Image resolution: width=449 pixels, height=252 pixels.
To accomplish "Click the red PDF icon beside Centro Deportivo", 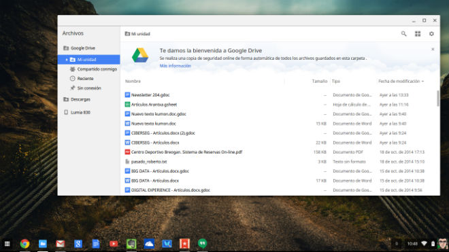I will [127, 152].
